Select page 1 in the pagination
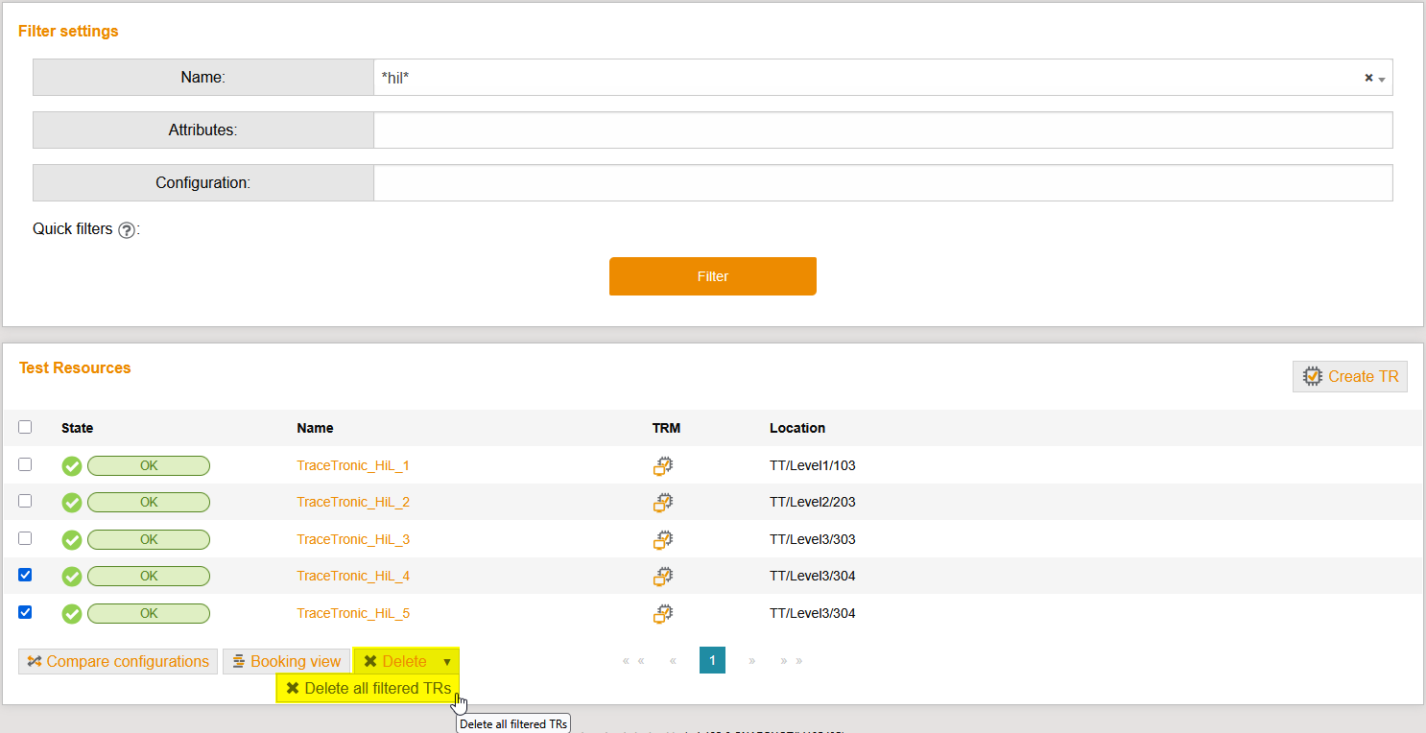Image resolution: width=1426 pixels, height=733 pixels. click(712, 661)
